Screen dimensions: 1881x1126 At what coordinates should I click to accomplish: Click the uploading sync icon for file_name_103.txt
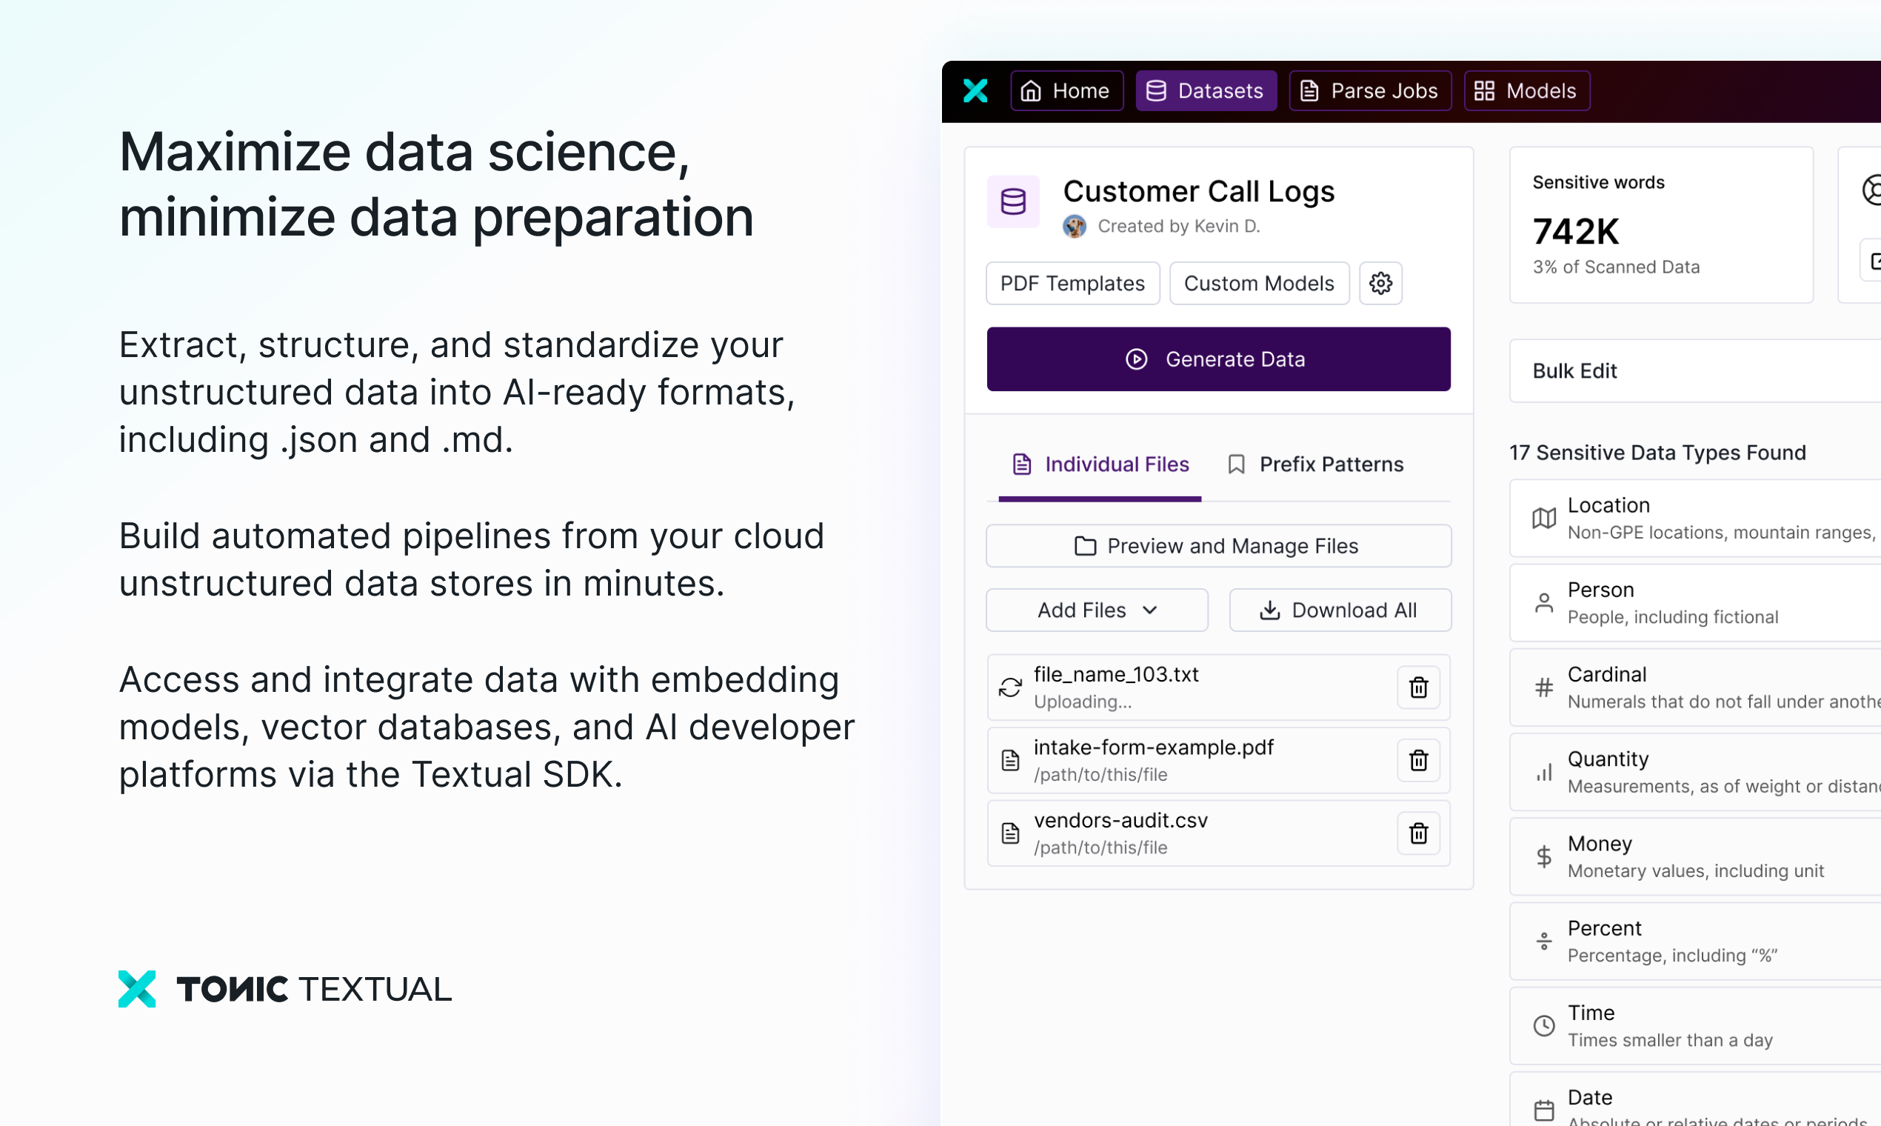[1010, 687]
